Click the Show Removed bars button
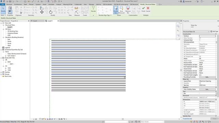The width and height of the screenshot is (219, 123). coord(121,10)
